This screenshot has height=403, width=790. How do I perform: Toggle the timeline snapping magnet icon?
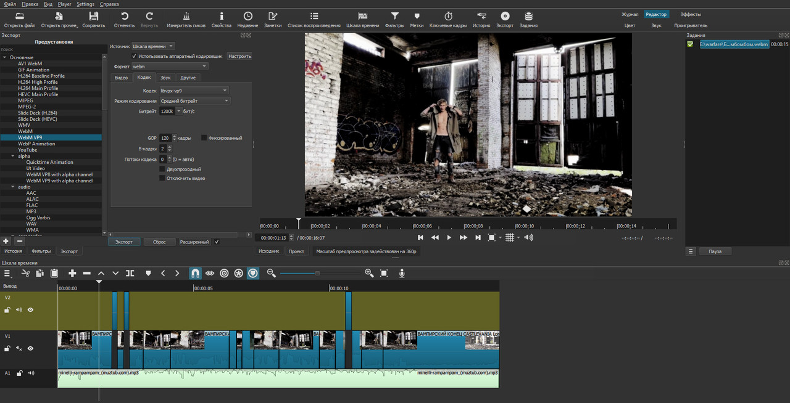(x=195, y=273)
